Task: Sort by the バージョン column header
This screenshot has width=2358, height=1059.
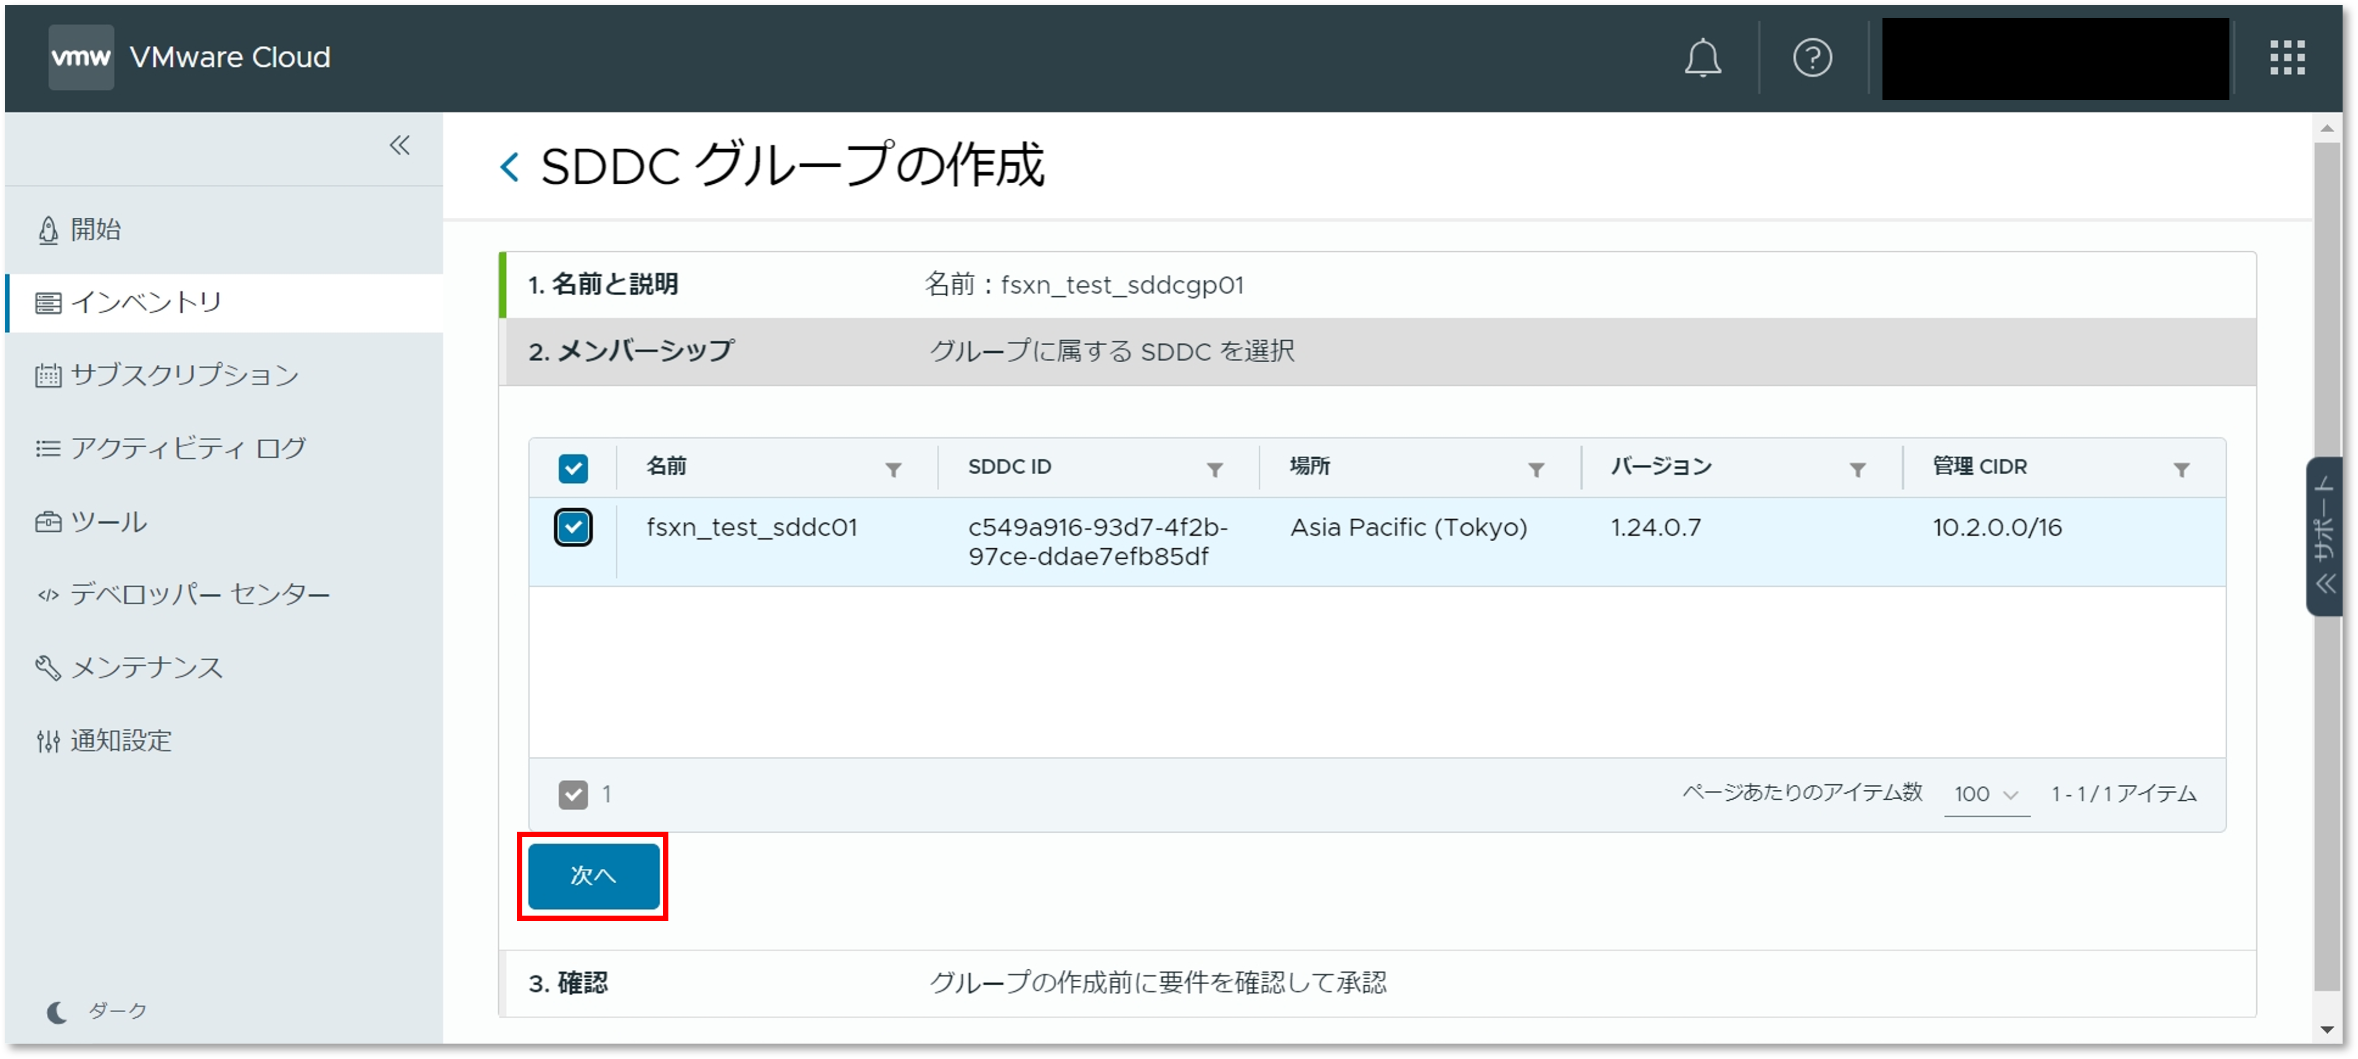Action: coord(1661,466)
